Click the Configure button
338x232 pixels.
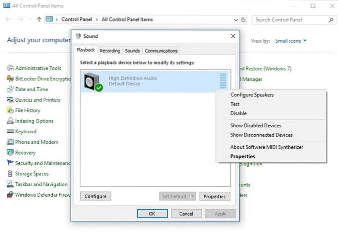pyautogui.click(x=95, y=196)
